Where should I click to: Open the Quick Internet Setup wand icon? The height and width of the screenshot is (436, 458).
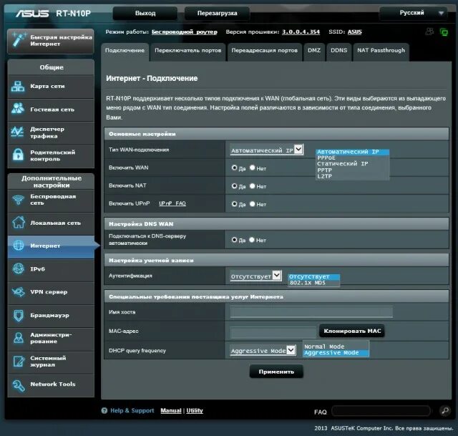tap(18, 40)
